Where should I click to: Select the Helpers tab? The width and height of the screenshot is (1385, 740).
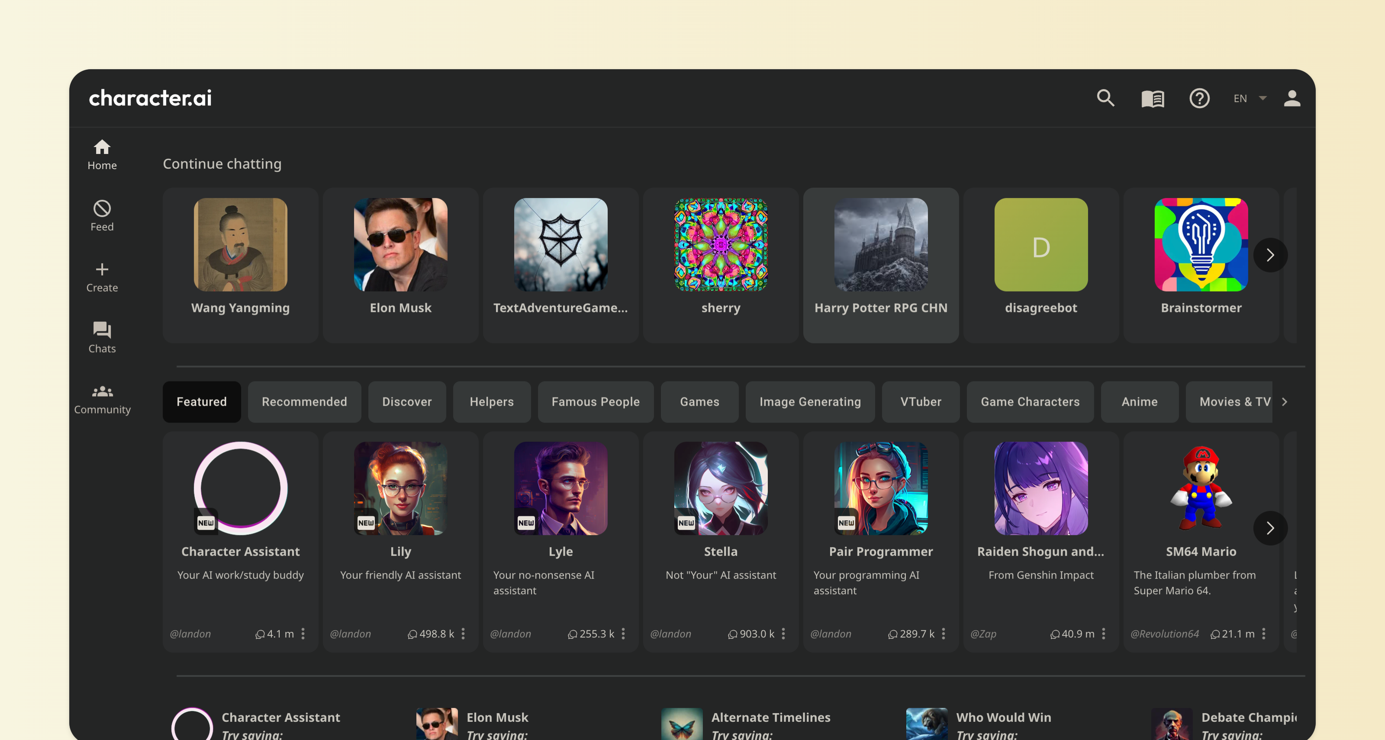click(x=492, y=402)
